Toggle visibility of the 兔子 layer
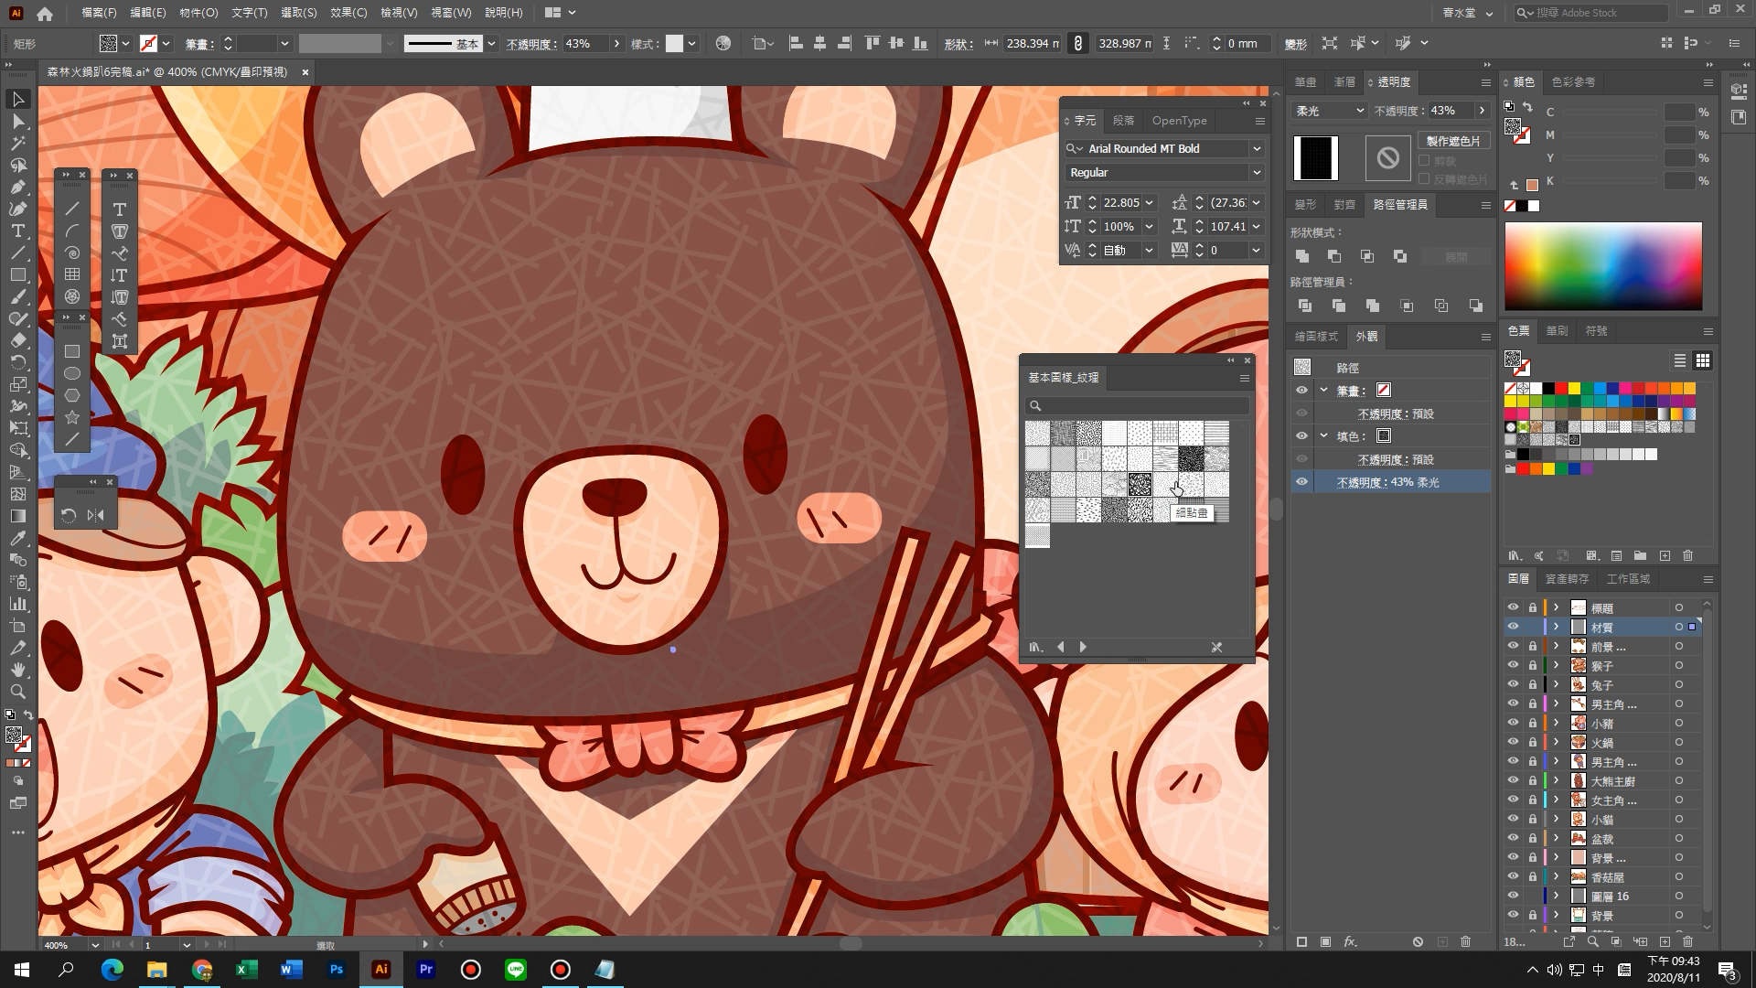Screen dimensions: 1756x988 [1513, 684]
